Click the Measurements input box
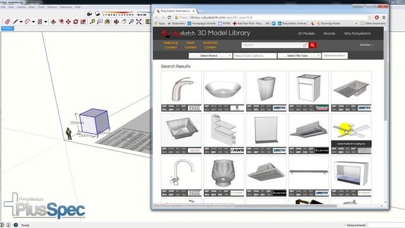Viewport: 405px width, 228px height. pos(386,225)
